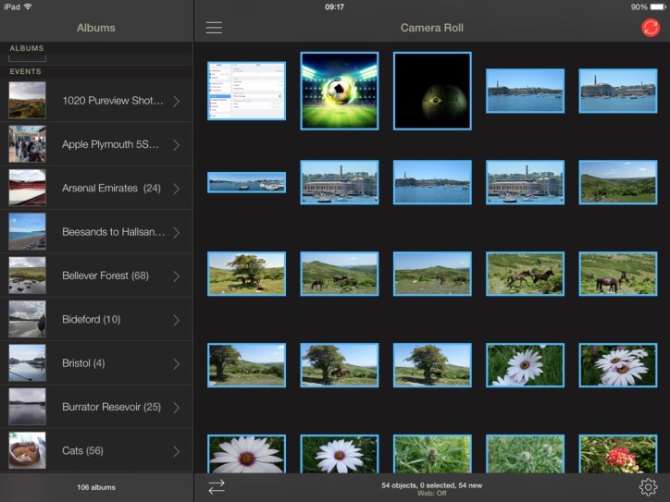Tap the Camera Roll title

(x=431, y=28)
